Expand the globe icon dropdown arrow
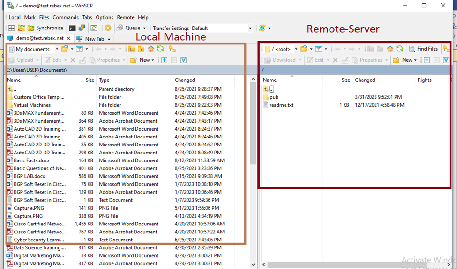This screenshot has width=457, height=269. click(x=270, y=28)
